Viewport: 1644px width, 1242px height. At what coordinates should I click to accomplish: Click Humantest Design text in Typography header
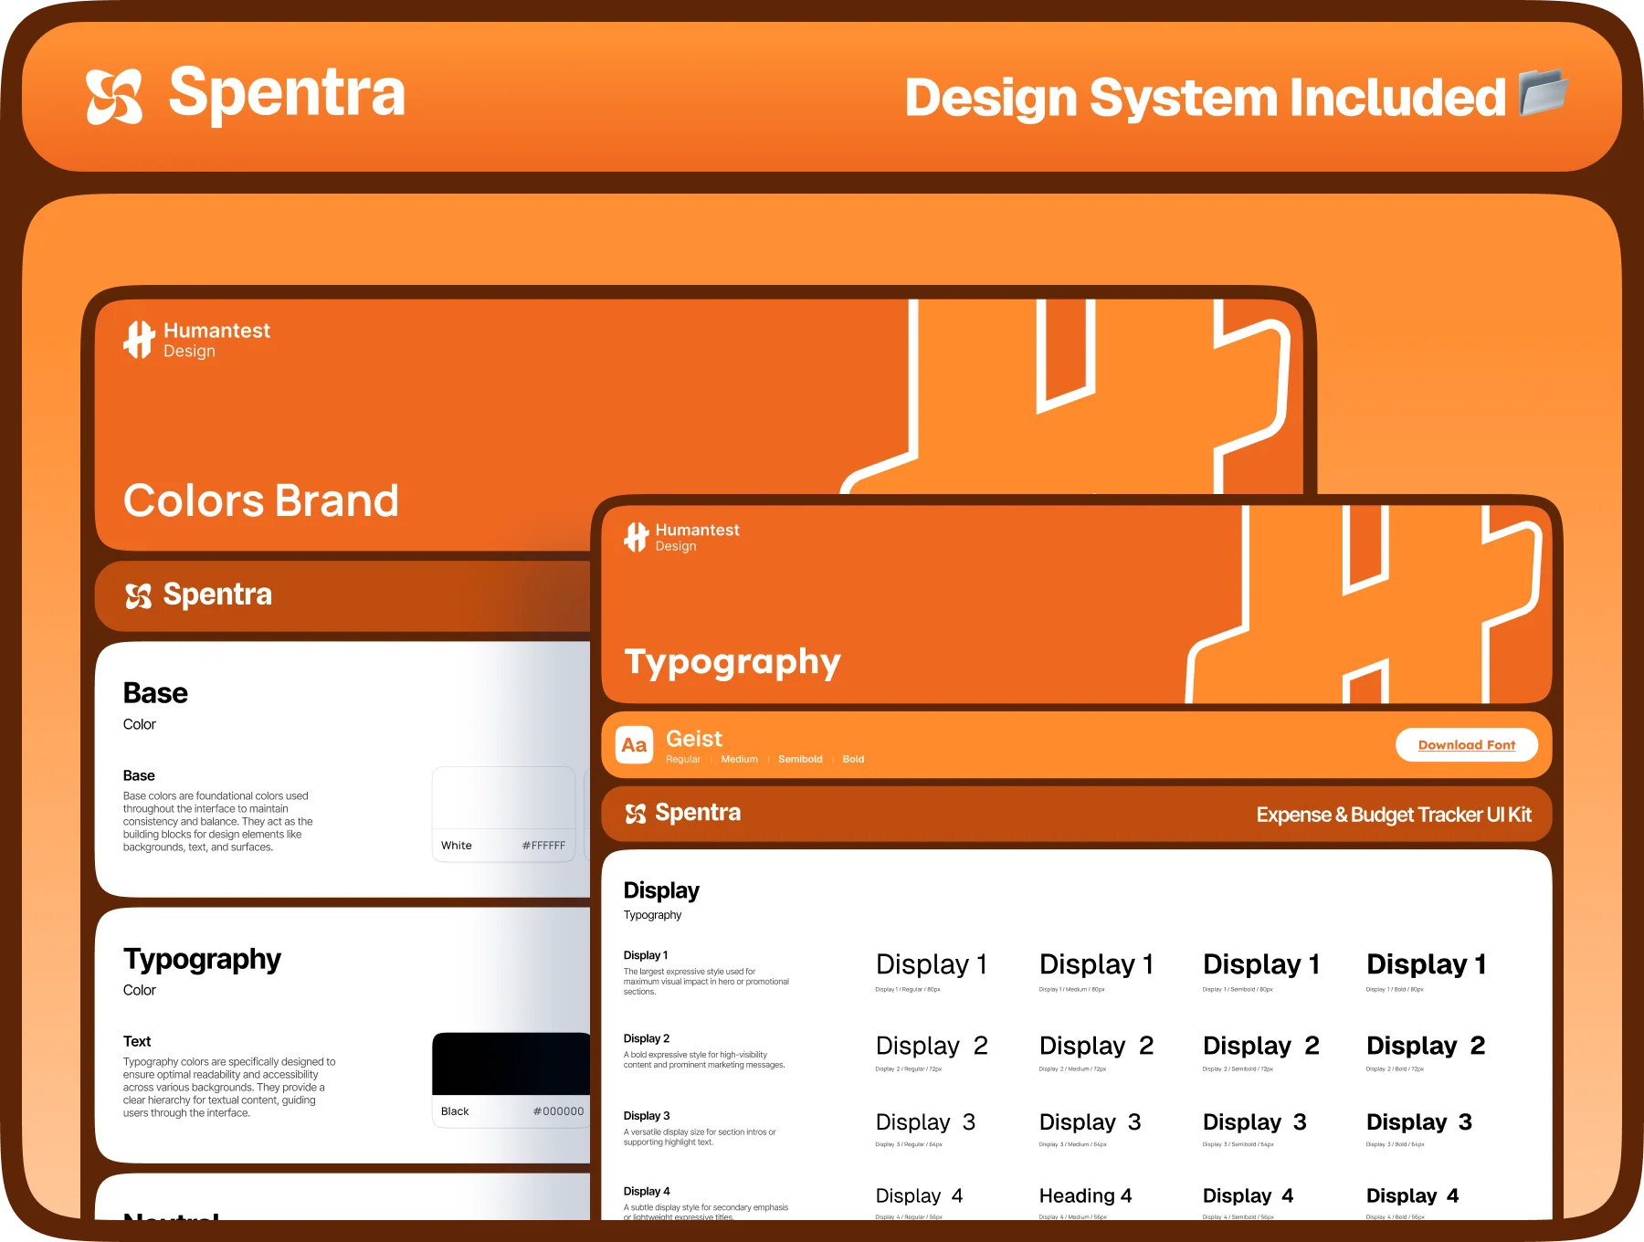(x=698, y=537)
